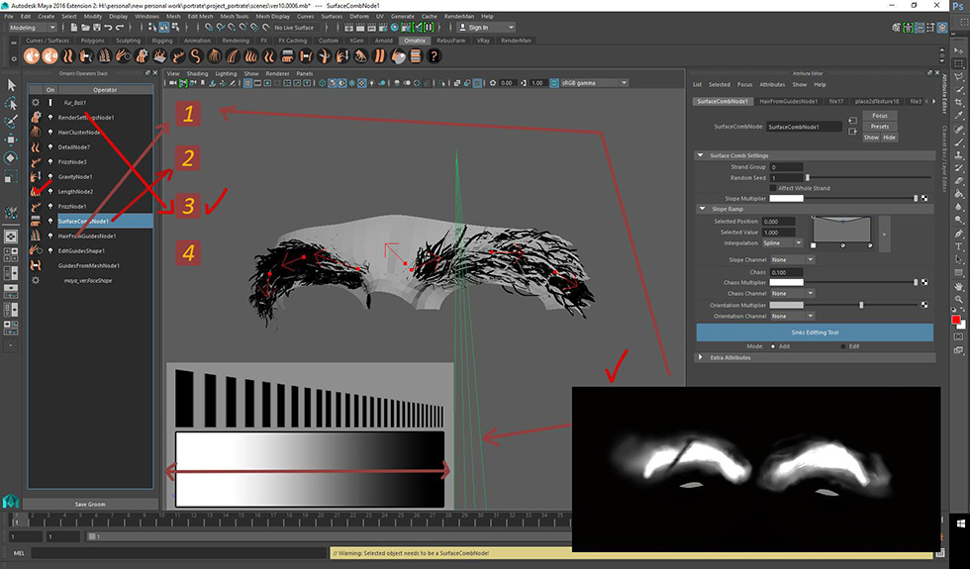The image size is (970, 569).
Task: Open the Slope Channel dropdown
Action: point(793,259)
